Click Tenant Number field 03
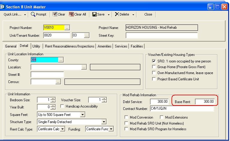 pyautogui.click(x=78, y=35)
